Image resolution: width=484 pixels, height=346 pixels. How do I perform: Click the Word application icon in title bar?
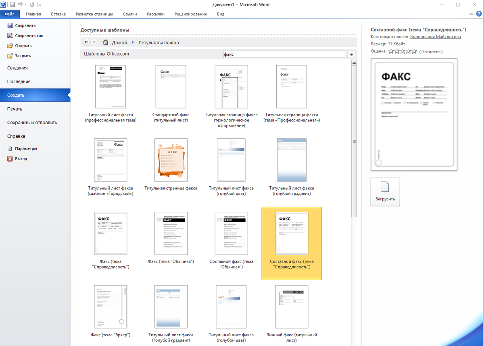(3, 5)
